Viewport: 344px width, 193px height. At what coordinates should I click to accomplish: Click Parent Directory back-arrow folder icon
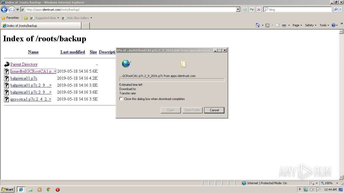7,64
